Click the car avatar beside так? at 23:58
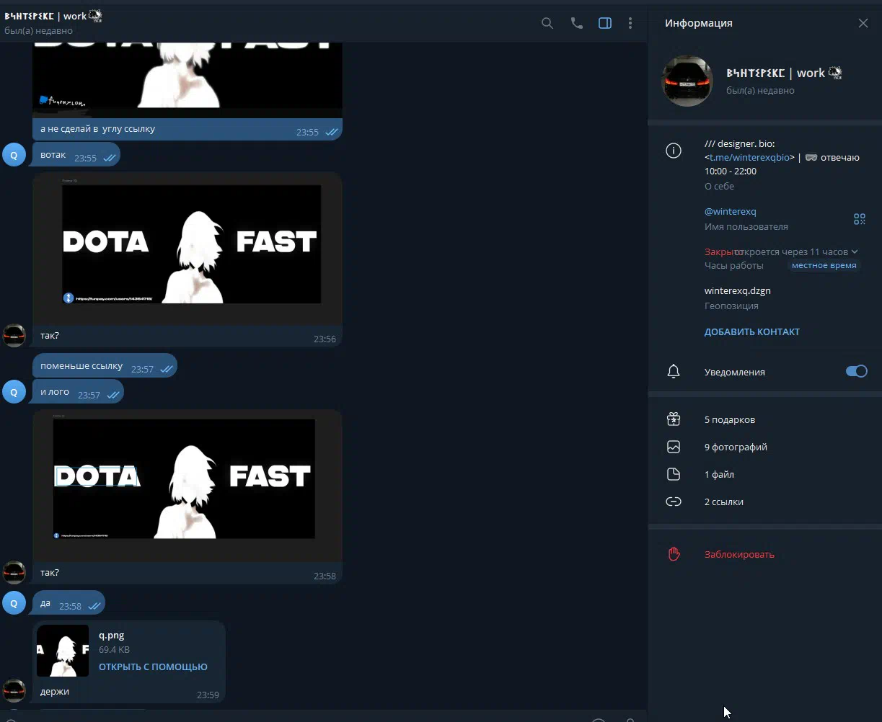 click(14, 572)
